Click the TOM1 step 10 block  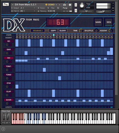click(x=44, y=70)
